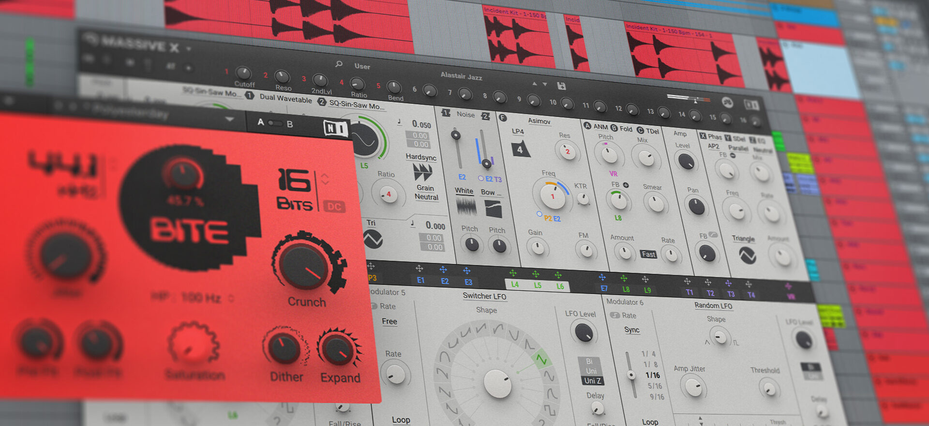Open the Free rate mode dropdown
This screenshot has width=929, height=426.
pos(390,321)
